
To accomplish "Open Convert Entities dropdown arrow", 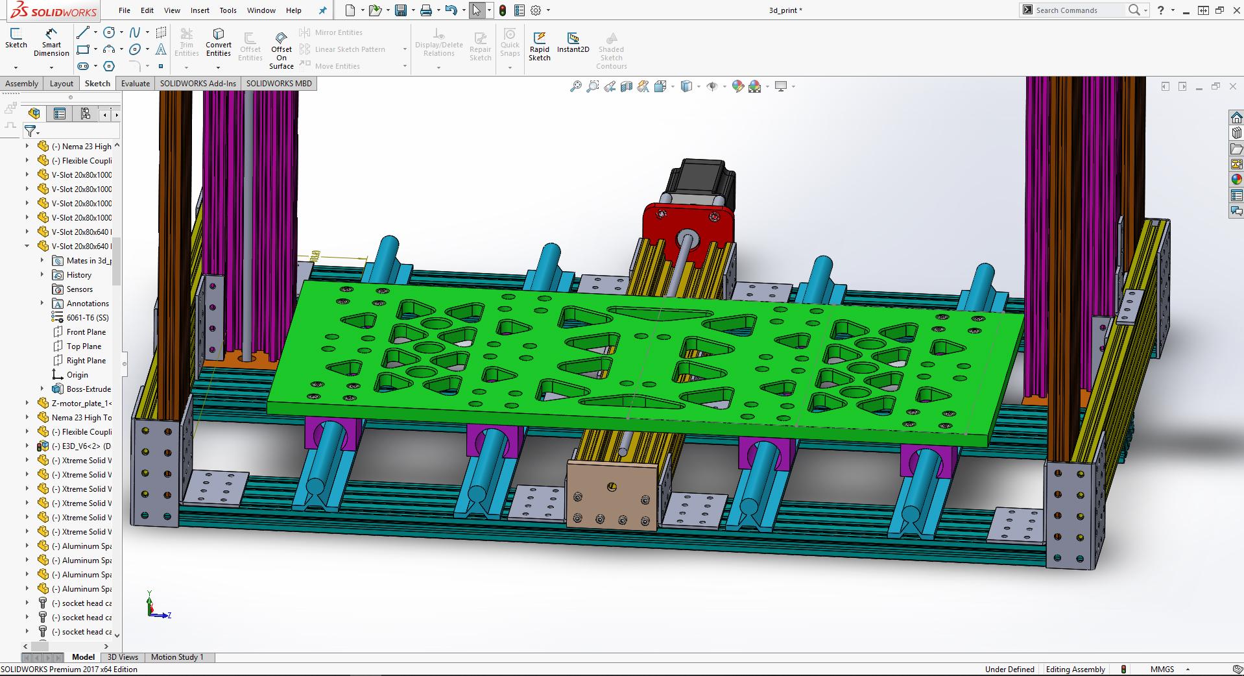I will [219, 67].
